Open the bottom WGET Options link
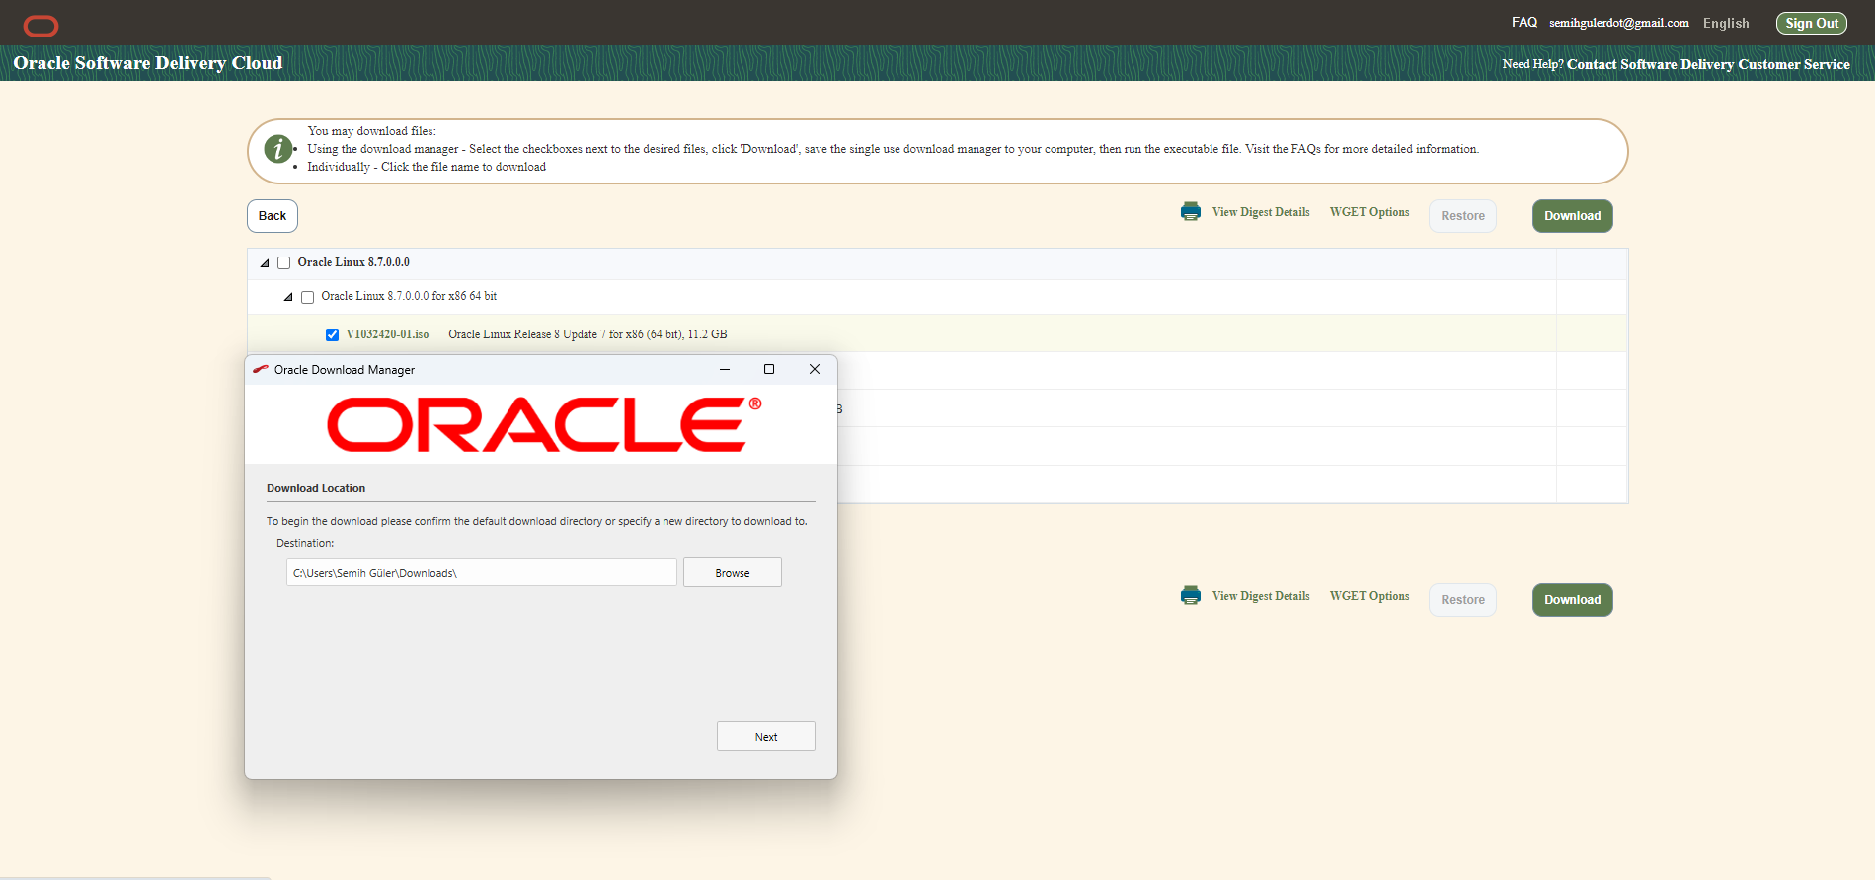 coord(1369,596)
